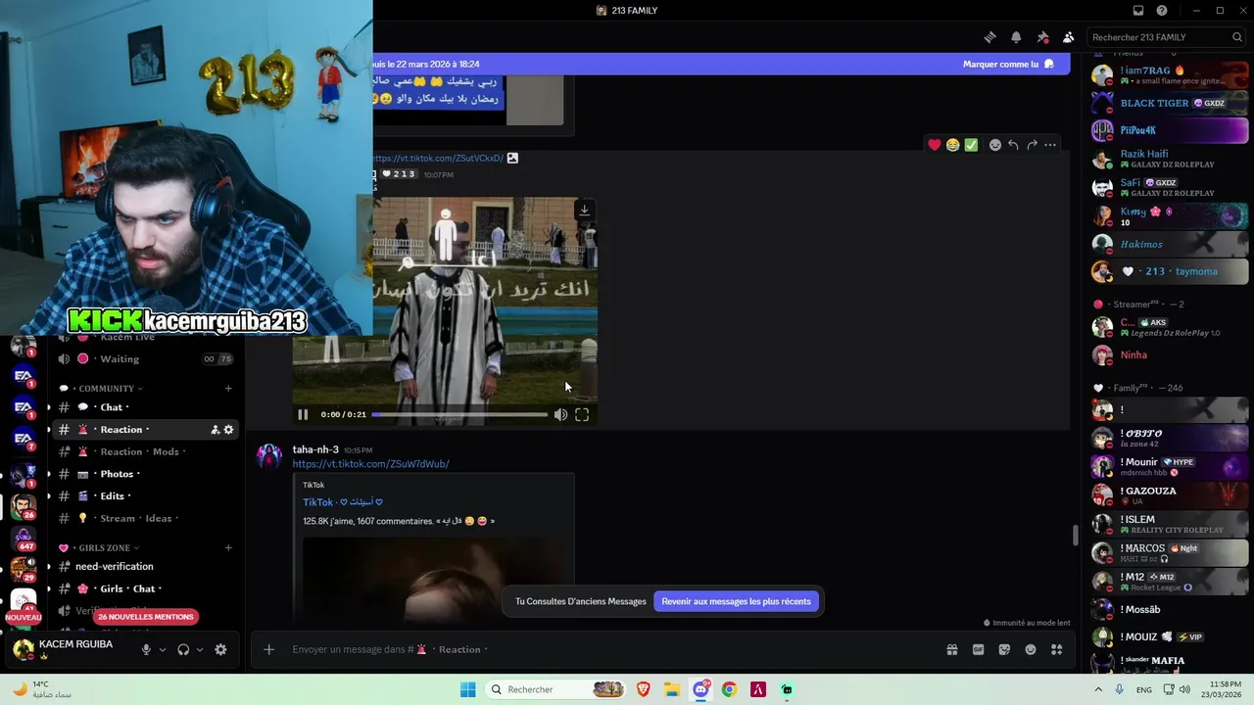
Task: Enter video fullscreen mode
Action: pyautogui.click(x=582, y=414)
